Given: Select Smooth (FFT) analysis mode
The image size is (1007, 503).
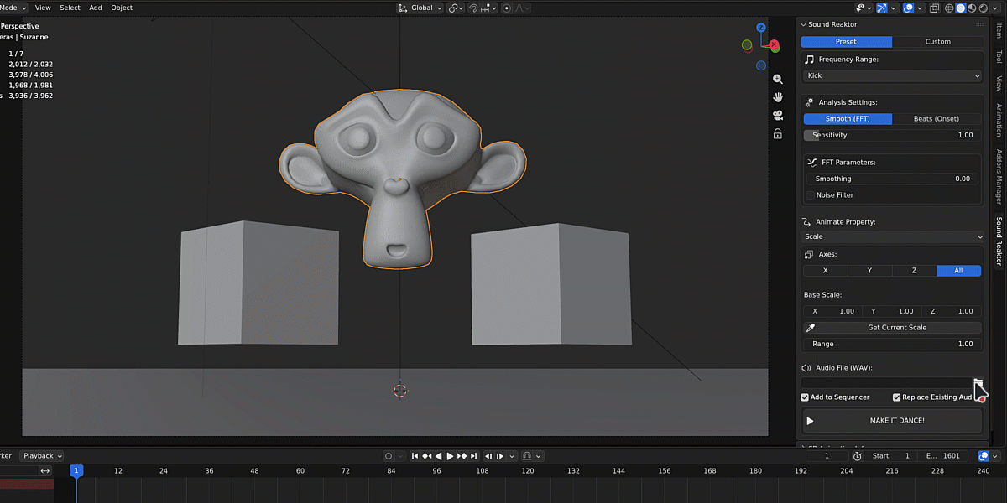Looking at the screenshot, I should pyautogui.click(x=847, y=119).
